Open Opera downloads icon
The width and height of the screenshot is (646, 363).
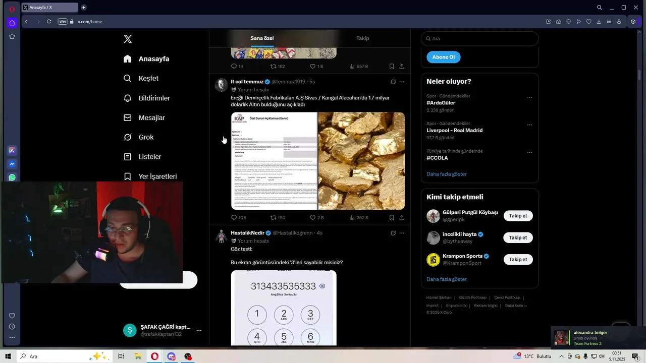tap(599, 22)
